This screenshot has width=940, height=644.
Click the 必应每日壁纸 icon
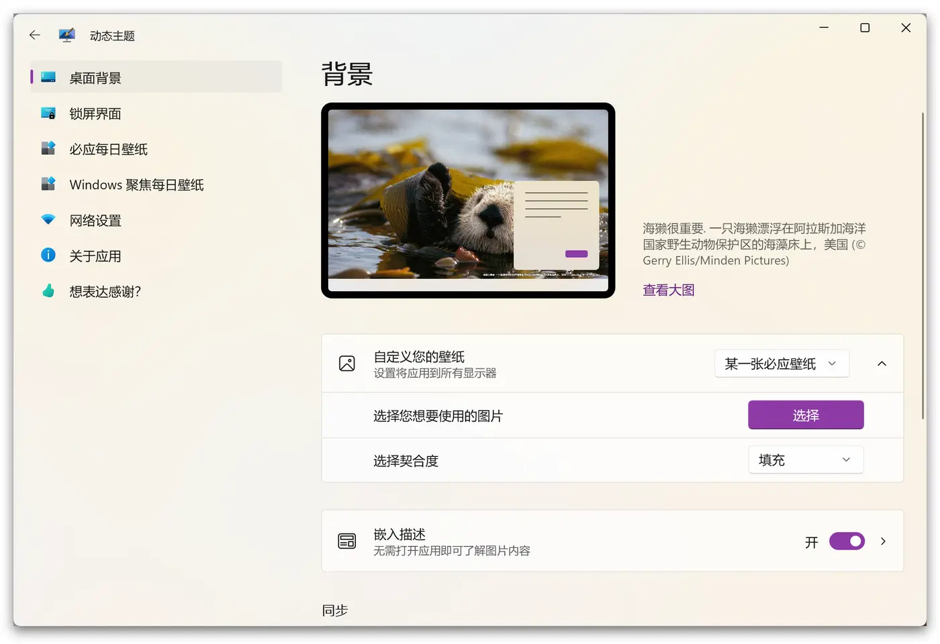click(48, 148)
